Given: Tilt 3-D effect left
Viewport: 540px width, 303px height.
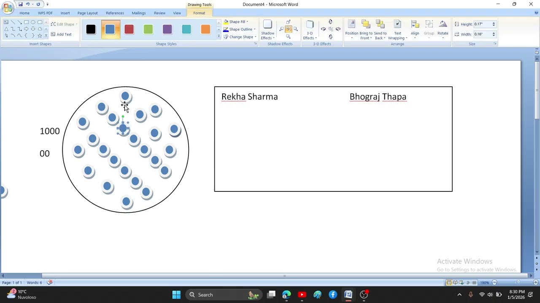Looking at the screenshot, I should pos(323,29).
